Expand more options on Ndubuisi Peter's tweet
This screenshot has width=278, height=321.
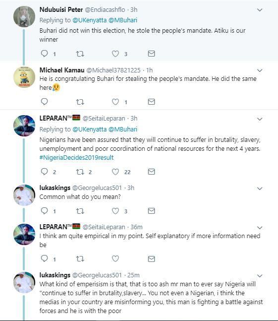[260, 10]
